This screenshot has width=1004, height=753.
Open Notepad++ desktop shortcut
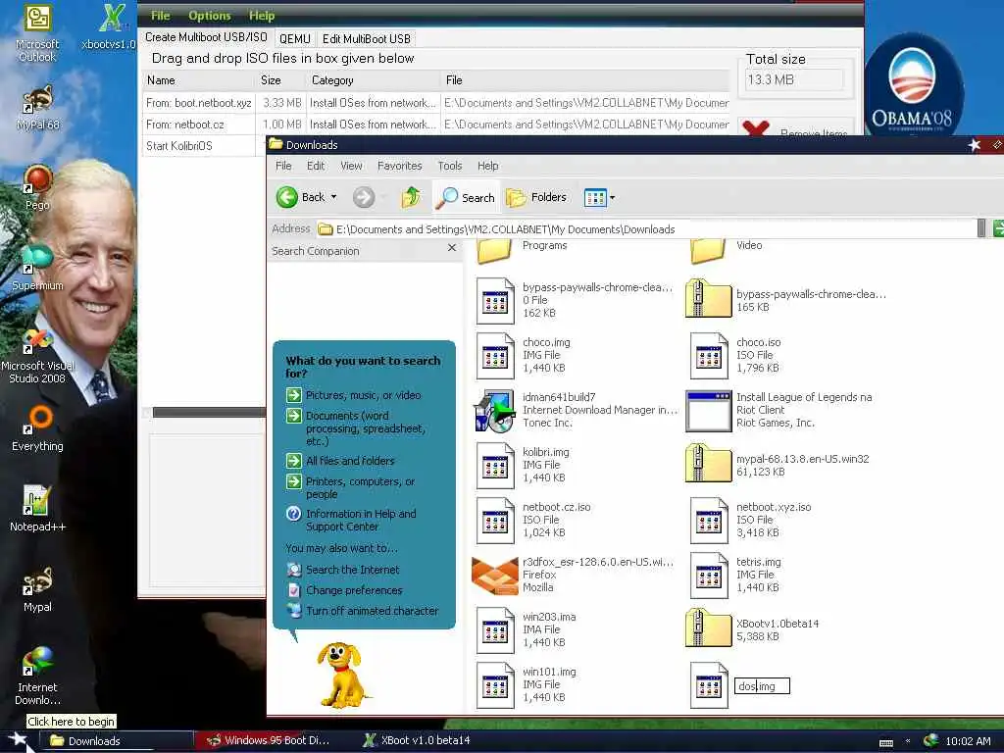(x=37, y=509)
